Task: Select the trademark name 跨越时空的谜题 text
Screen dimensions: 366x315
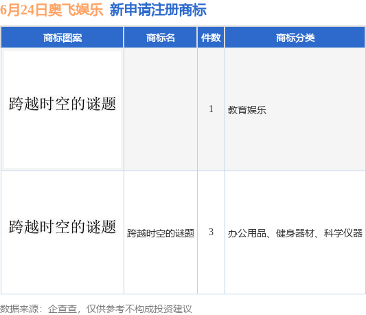Action: point(161,233)
